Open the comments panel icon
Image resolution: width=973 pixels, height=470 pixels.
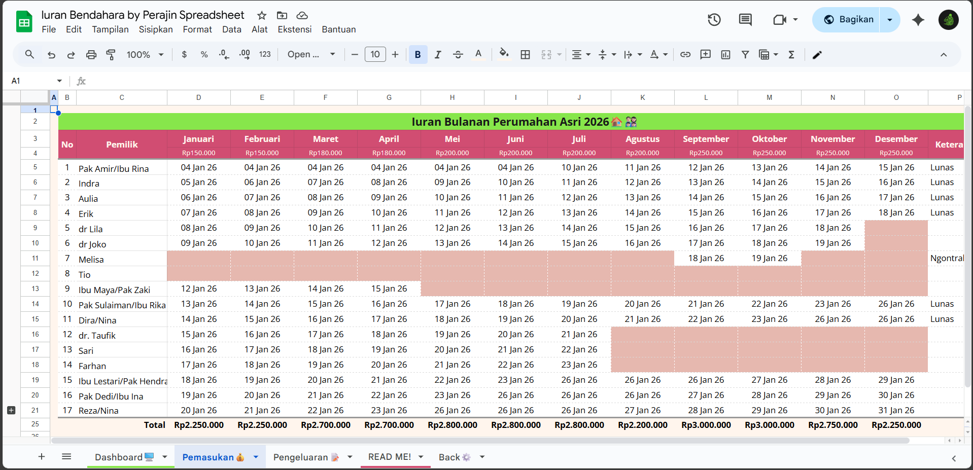[745, 20]
